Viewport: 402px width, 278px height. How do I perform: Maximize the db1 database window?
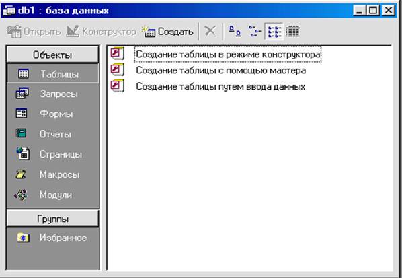coord(373,11)
